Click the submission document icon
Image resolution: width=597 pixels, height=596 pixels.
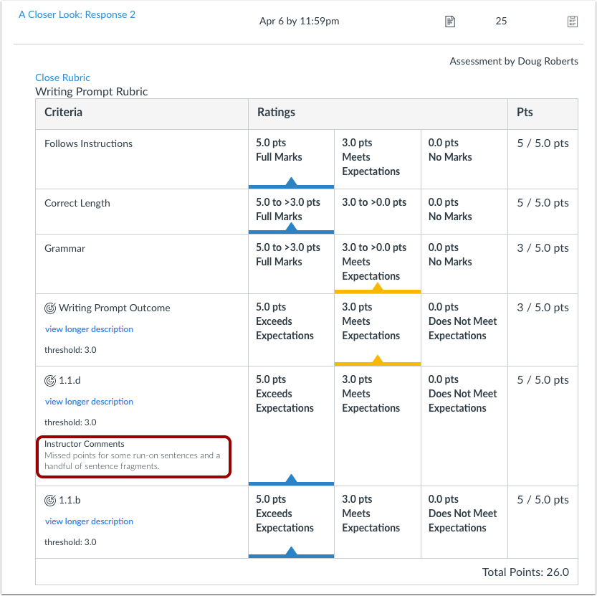450,22
